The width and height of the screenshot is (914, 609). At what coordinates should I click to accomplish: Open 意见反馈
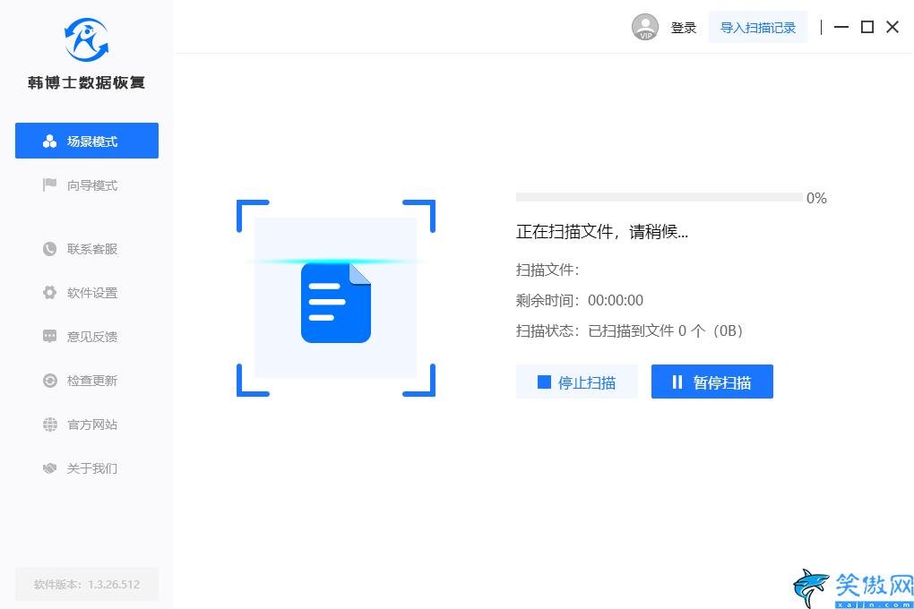pyautogui.click(x=81, y=336)
